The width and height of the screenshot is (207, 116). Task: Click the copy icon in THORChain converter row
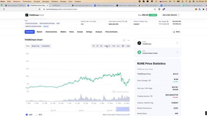[x=177, y=43]
